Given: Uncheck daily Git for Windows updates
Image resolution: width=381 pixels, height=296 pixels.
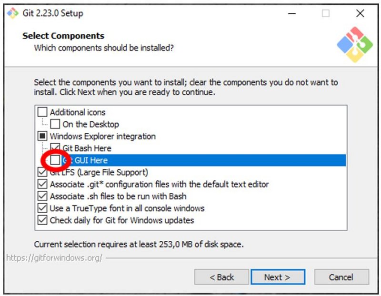Looking at the screenshot, I should point(42,220).
